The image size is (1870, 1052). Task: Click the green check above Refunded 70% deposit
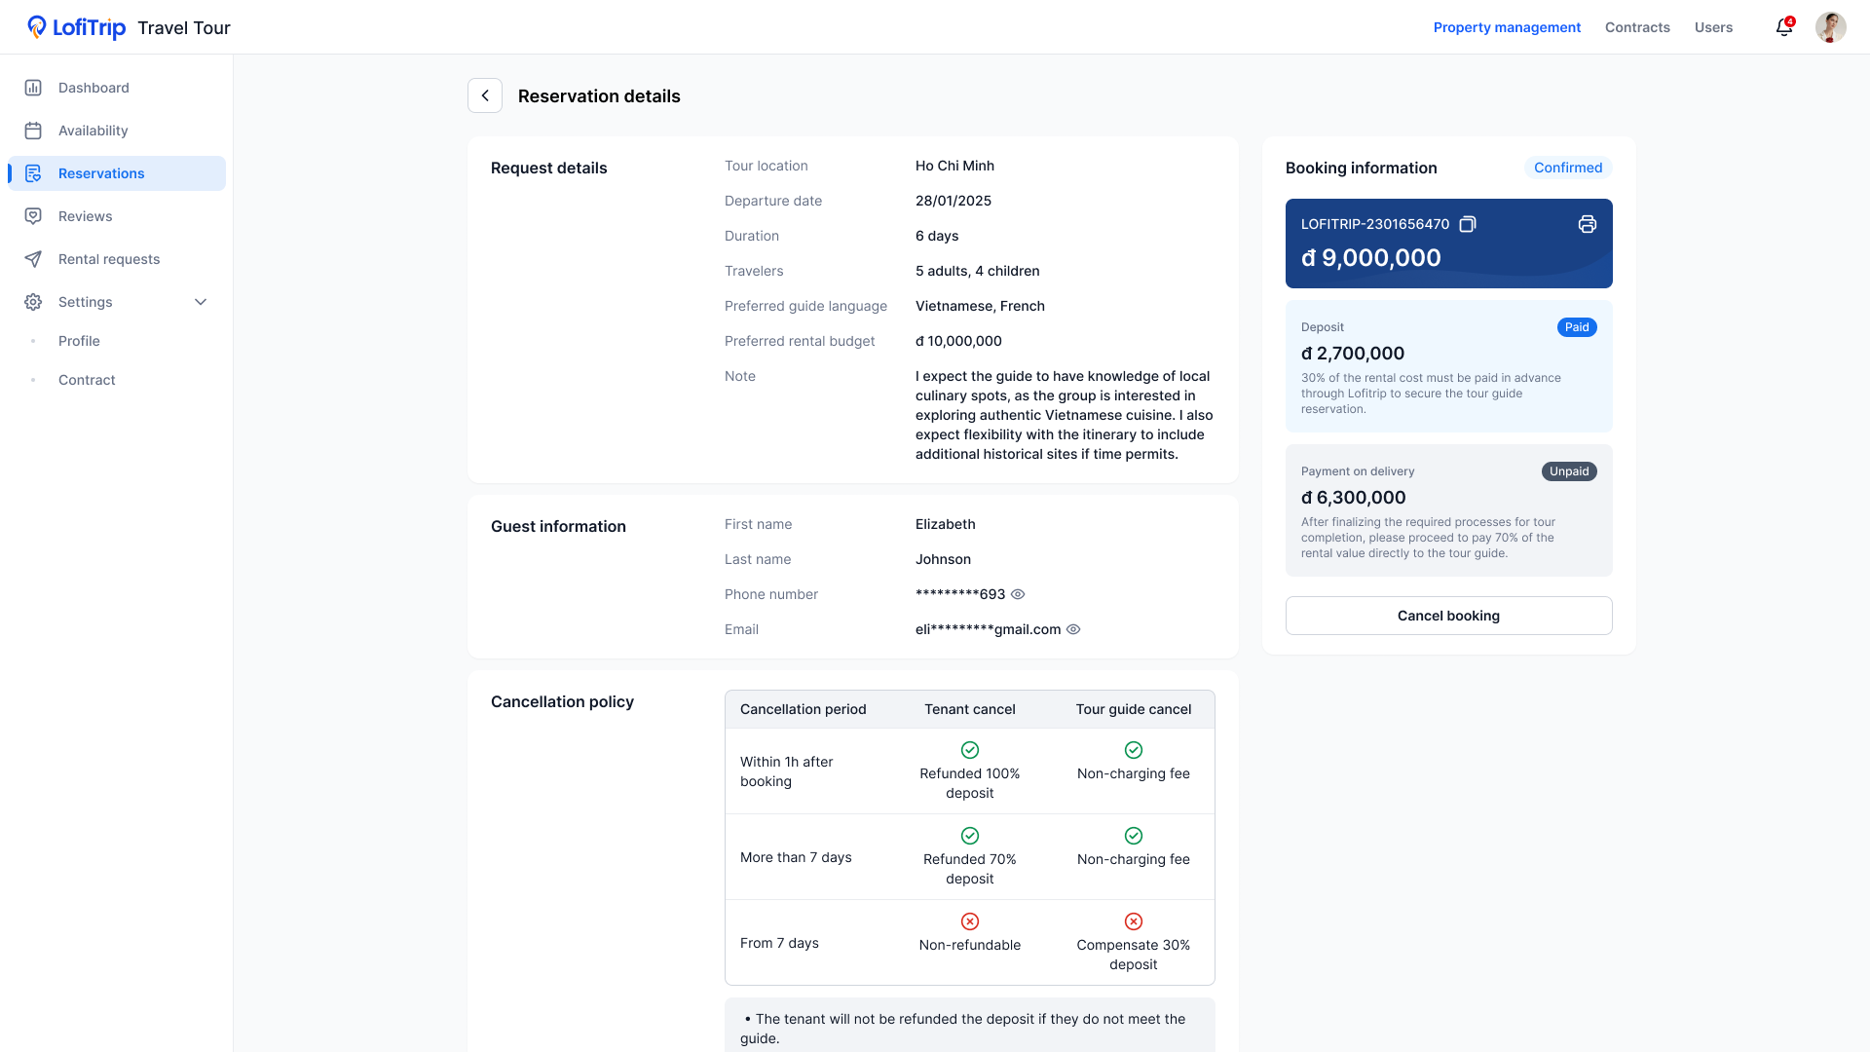click(x=970, y=836)
